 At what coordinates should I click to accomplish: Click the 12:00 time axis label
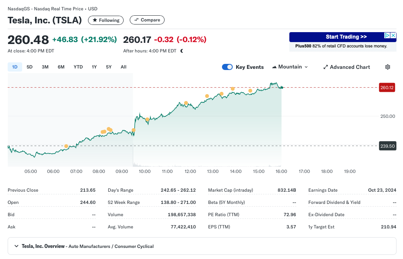pos(190,171)
